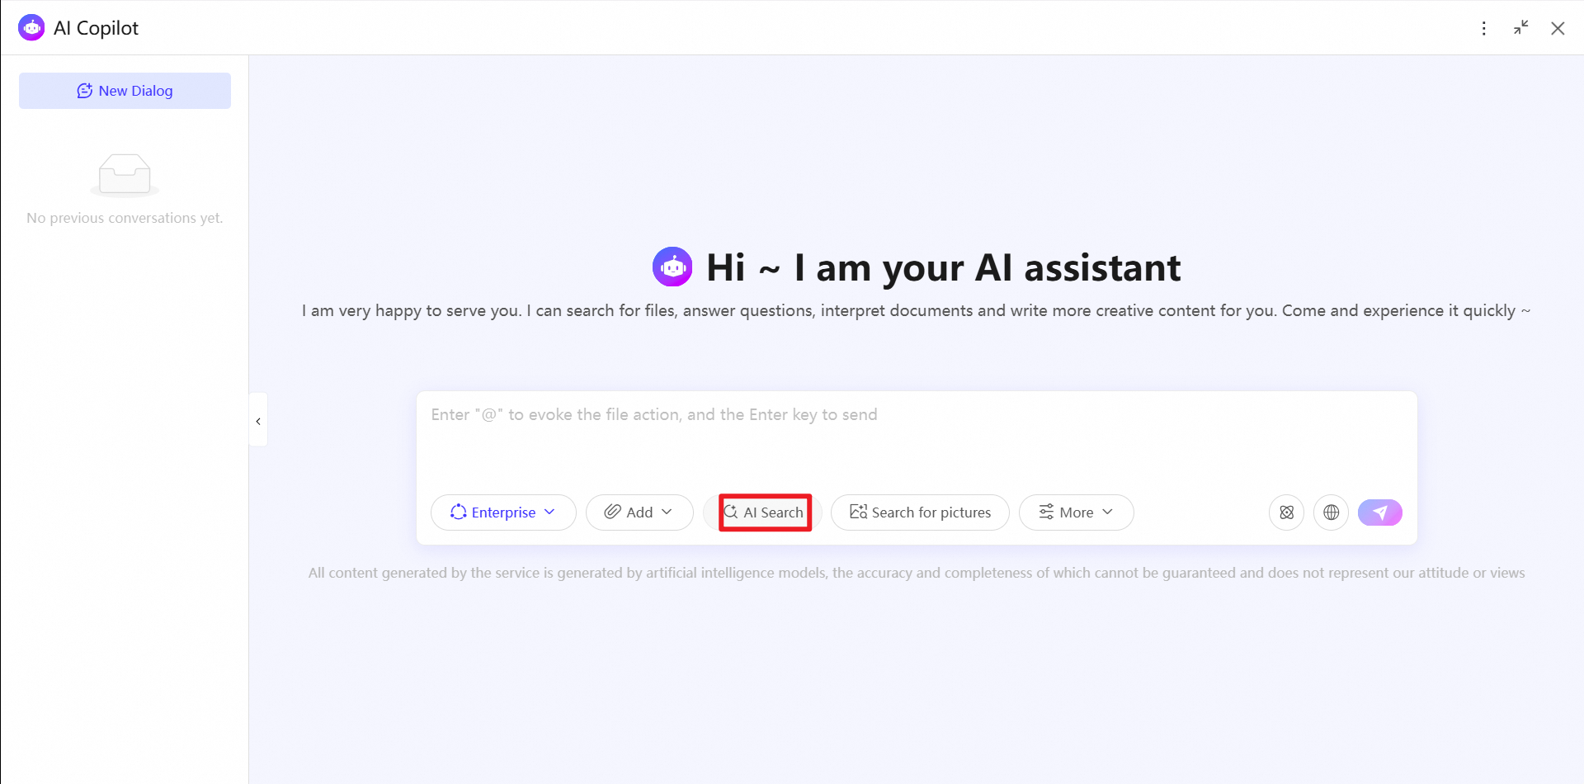Click the globe web search icon
The width and height of the screenshot is (1584, 784).
tap(1331, 512)
